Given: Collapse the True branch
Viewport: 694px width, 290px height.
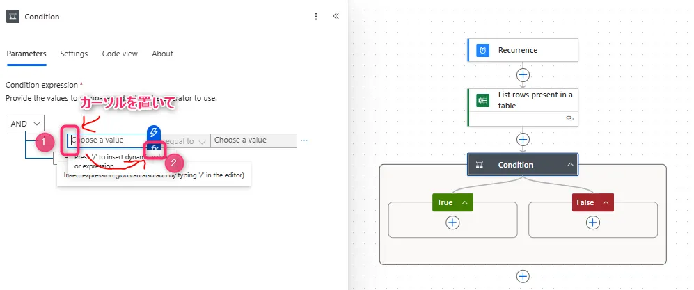Looking at the screenshot, I should [466, 202].
